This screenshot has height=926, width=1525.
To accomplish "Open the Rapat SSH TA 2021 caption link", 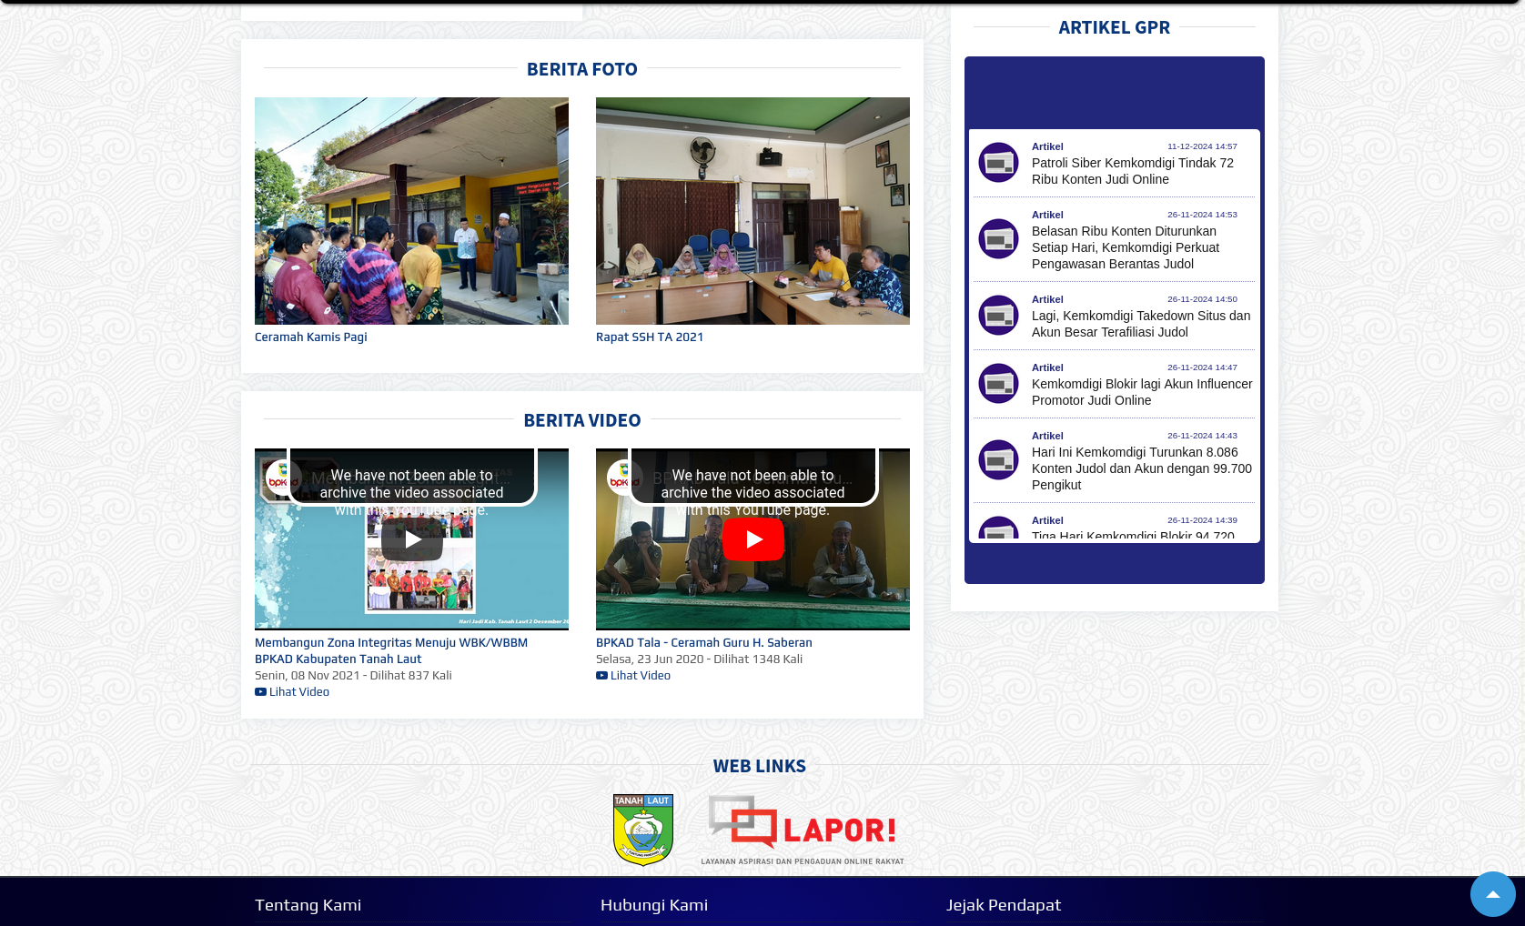I will coord(650,337).
